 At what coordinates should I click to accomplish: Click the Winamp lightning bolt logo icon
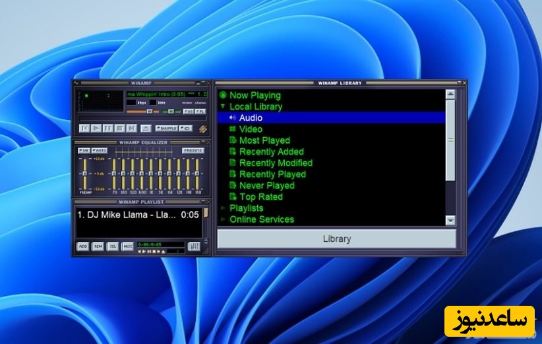(202, 129)
